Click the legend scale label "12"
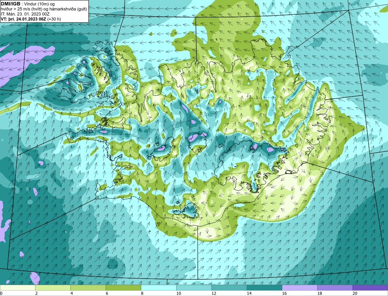 (214, 293)
